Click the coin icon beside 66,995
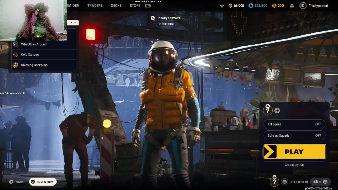Viewport: 338px width, 190px height. [x=230, y=6]
